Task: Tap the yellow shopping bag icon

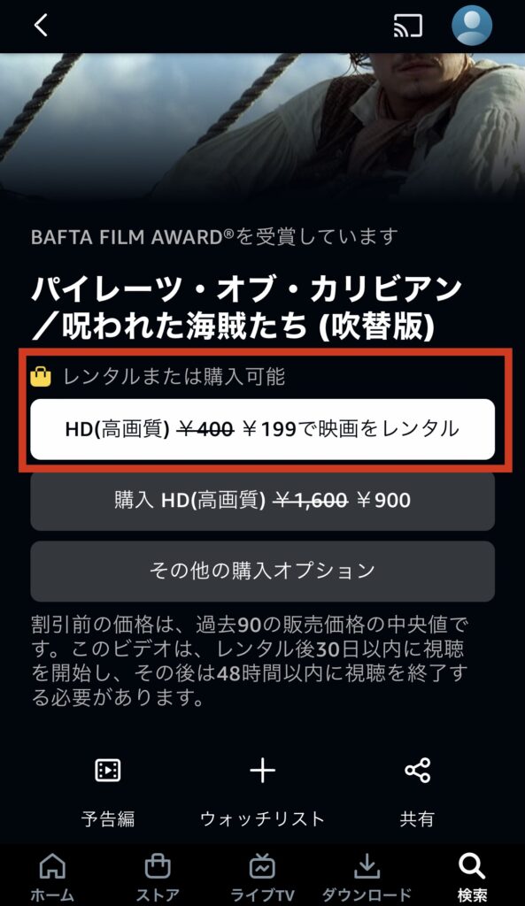Action: pyautogui.click(x=41, y=377)
